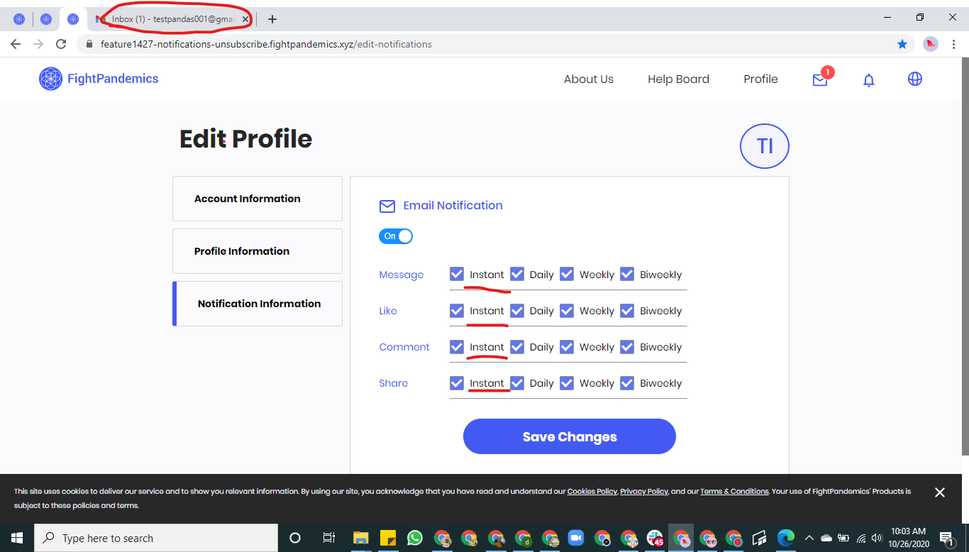Open the Terms & Conditions link
This screenshot has height=552, width=969.
click(x=734, y=491)
